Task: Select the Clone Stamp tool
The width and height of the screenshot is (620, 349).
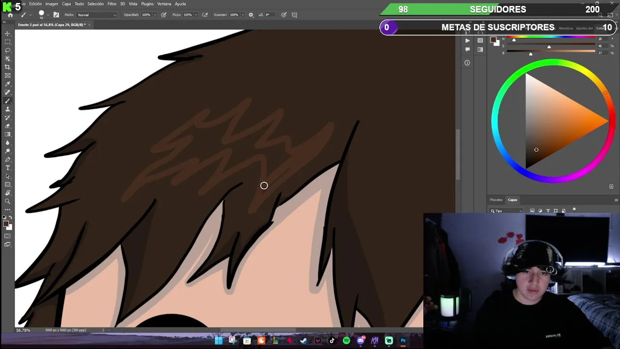Action: coord(8,109)
